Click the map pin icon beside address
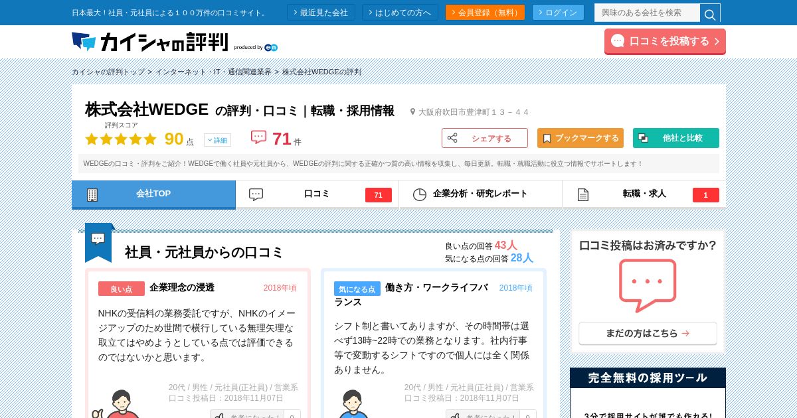Screen dimensions: 797x418 tap(412, 112)
